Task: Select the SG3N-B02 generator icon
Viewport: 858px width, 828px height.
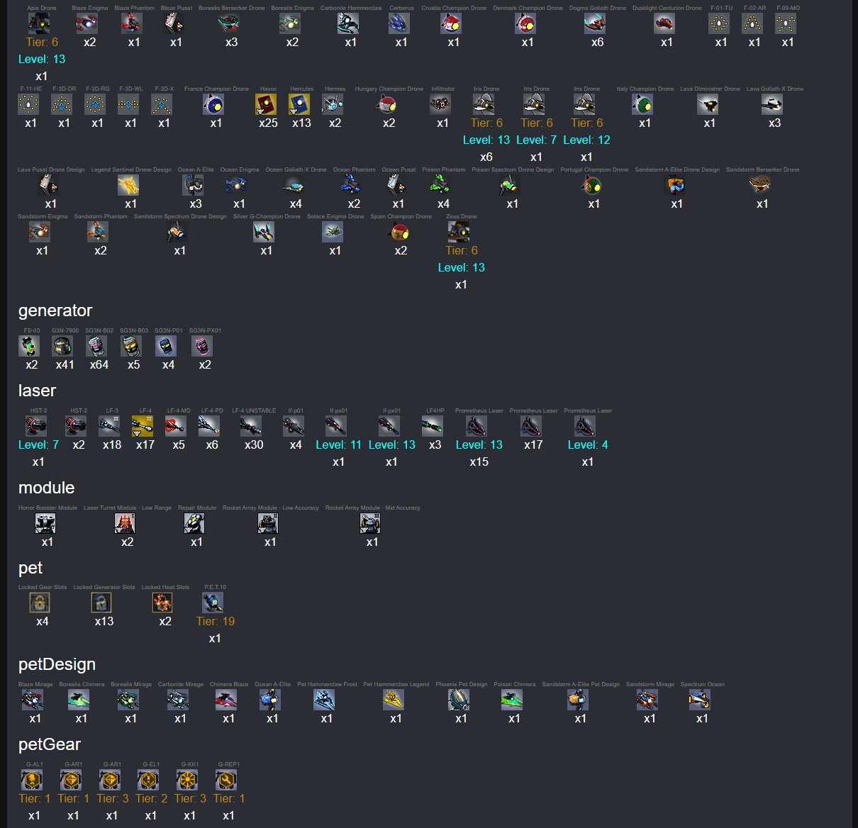Action: (96, 347)
